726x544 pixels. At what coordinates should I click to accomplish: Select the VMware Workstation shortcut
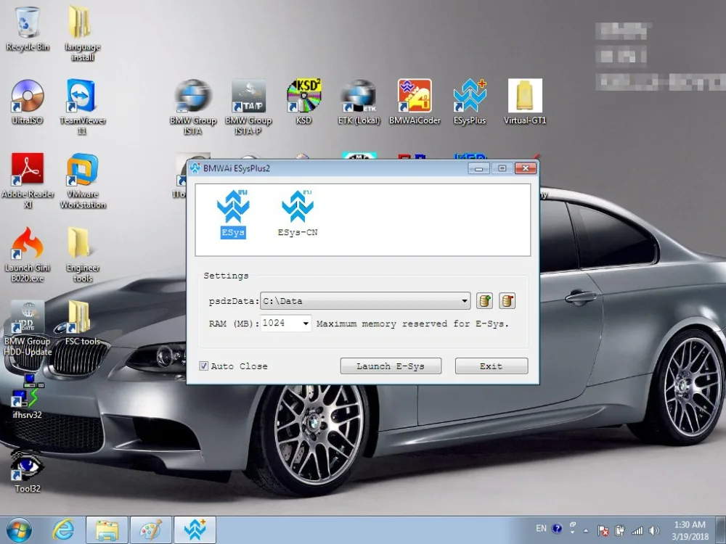tap(83, 181)
